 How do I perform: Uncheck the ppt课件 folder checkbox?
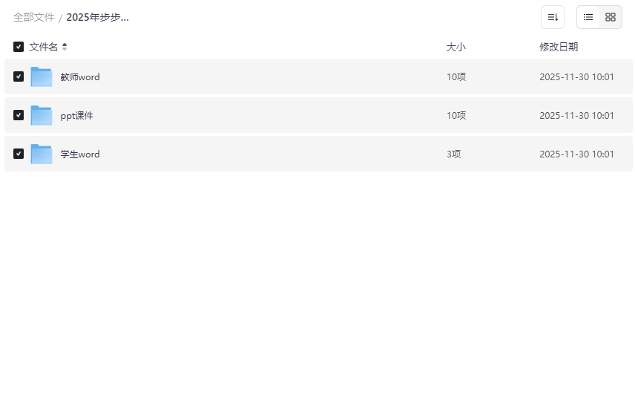[19, 115]
